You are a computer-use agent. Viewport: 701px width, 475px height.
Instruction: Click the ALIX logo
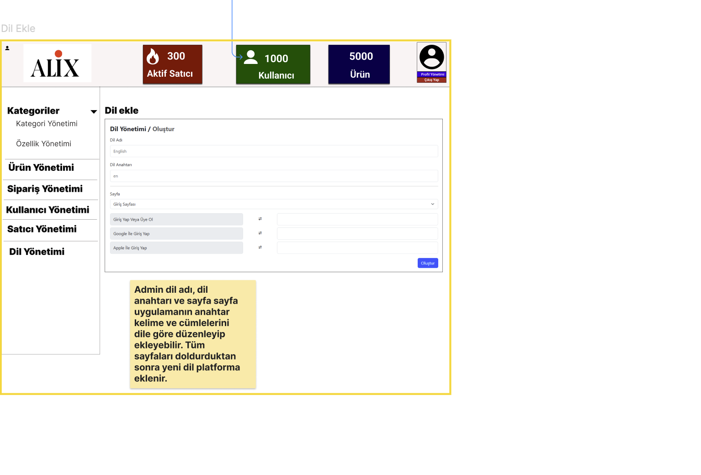[57, 63]
